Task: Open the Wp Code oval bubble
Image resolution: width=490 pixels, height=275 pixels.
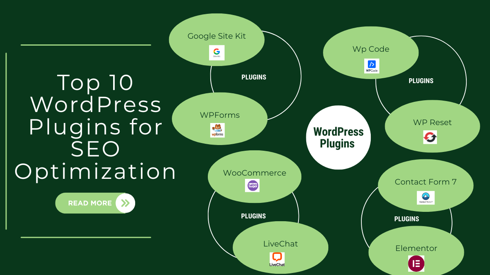Action: (x=371, y=49)
